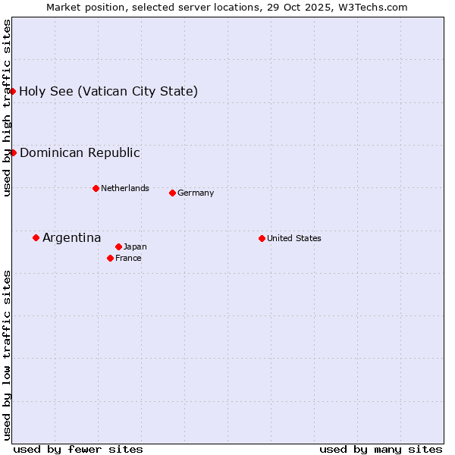This screenshot has height=455, width=455.
Task: Select the Japan data point marker
Action: [118, 246]
